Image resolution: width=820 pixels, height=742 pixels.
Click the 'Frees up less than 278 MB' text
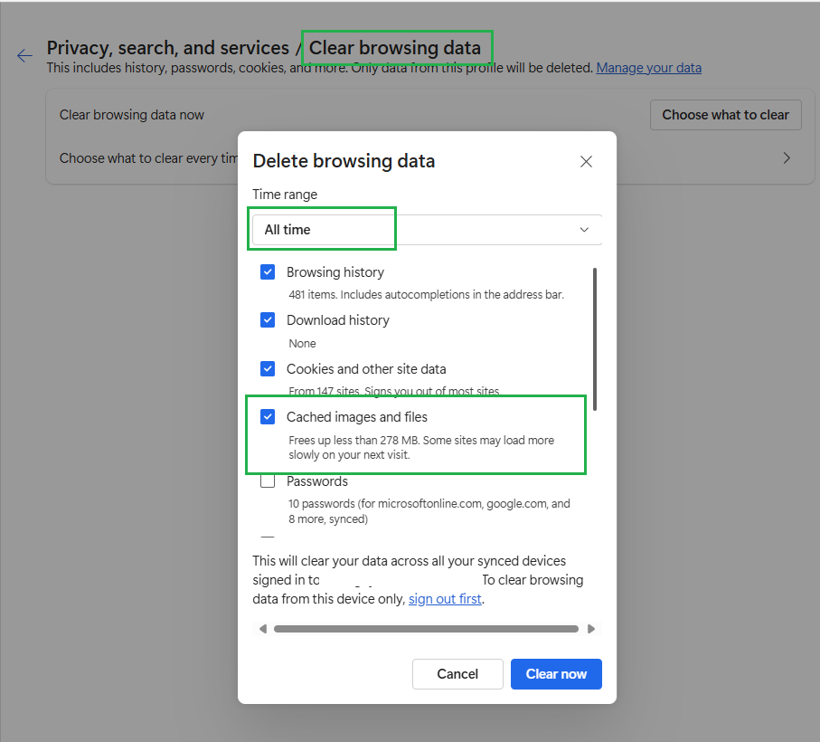pos(421,447)
